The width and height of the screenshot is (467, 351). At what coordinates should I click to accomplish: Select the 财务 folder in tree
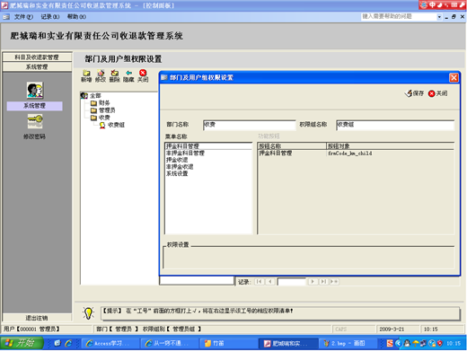(x=101, y=103)
